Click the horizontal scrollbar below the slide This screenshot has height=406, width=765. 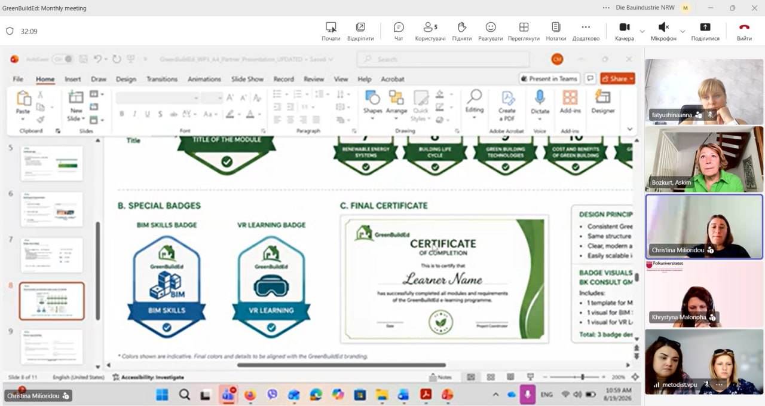(x=341, y=365)
